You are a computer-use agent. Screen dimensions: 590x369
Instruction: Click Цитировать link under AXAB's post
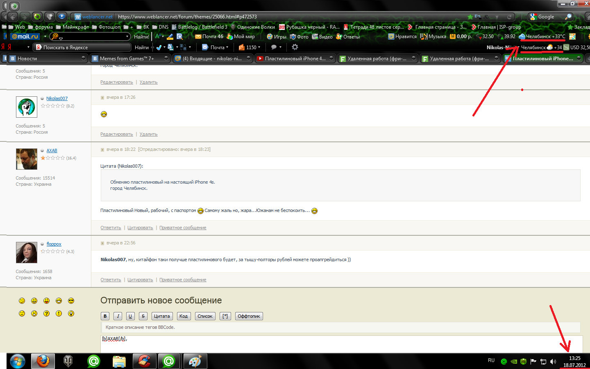point(140,228)
